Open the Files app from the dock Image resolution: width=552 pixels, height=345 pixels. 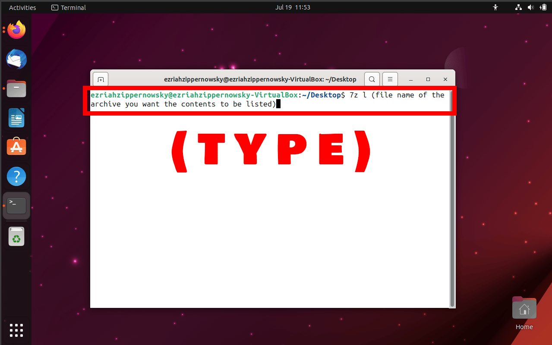click(x=16, y=88)
